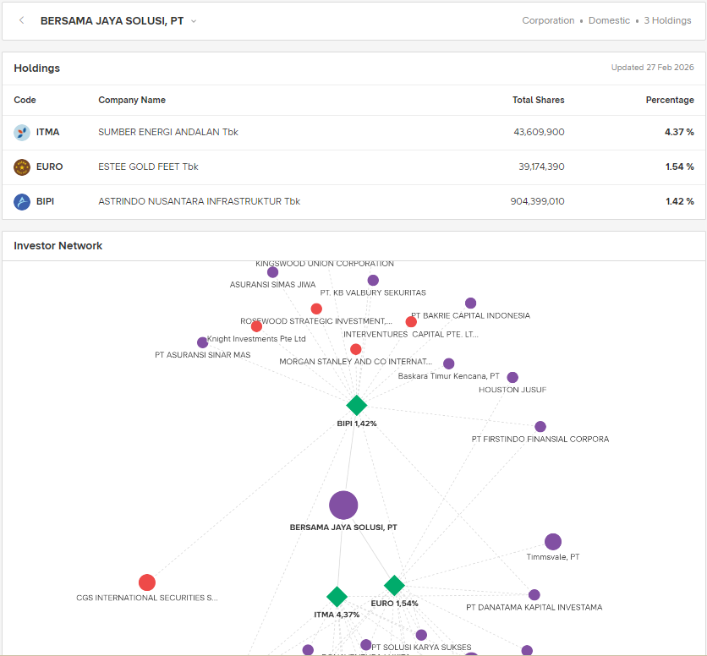Screen dimensions: 707x656
Task: Click the Percentage column header
Action: coord(670,100)
